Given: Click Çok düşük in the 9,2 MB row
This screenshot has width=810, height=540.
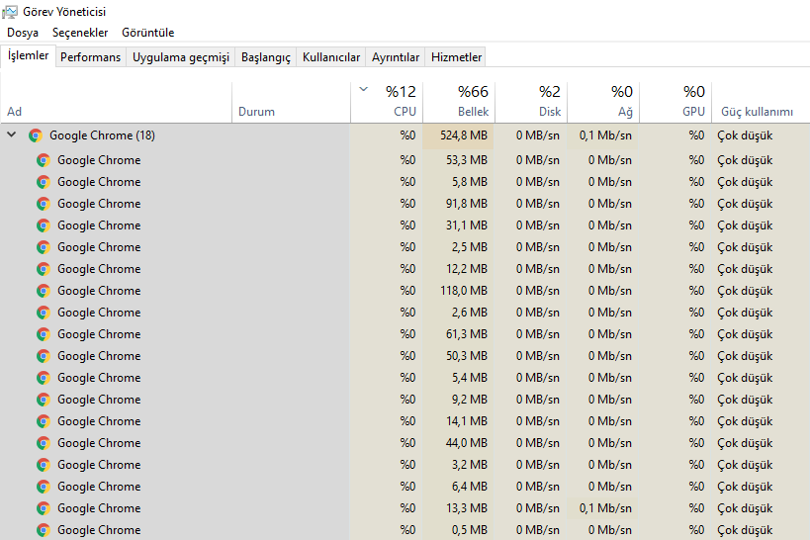Looking at the screenshot, I should coord(745,399).
